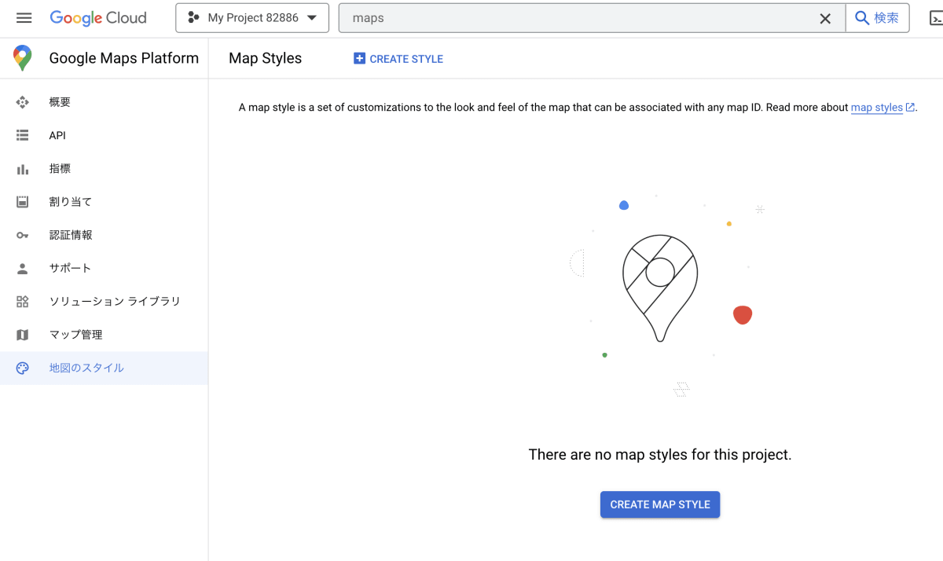Click the magnifier icon in 検索 button
Viewport: 943px width, 561px height.
[x=862, y=18]
